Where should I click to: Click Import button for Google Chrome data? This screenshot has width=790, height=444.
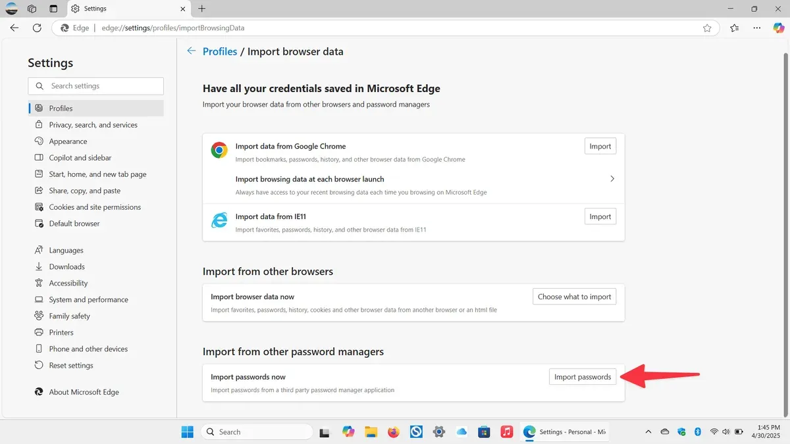pyautogui.click(x=600, y=147)
